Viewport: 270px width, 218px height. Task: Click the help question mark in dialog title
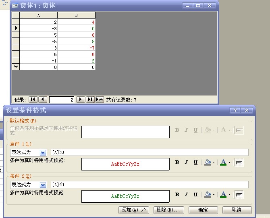point(235,110)
